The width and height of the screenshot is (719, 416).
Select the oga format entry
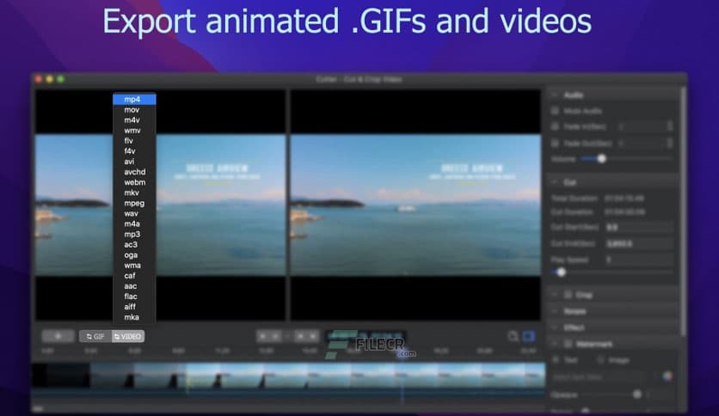pyautogui.click(x=134, y=255)
